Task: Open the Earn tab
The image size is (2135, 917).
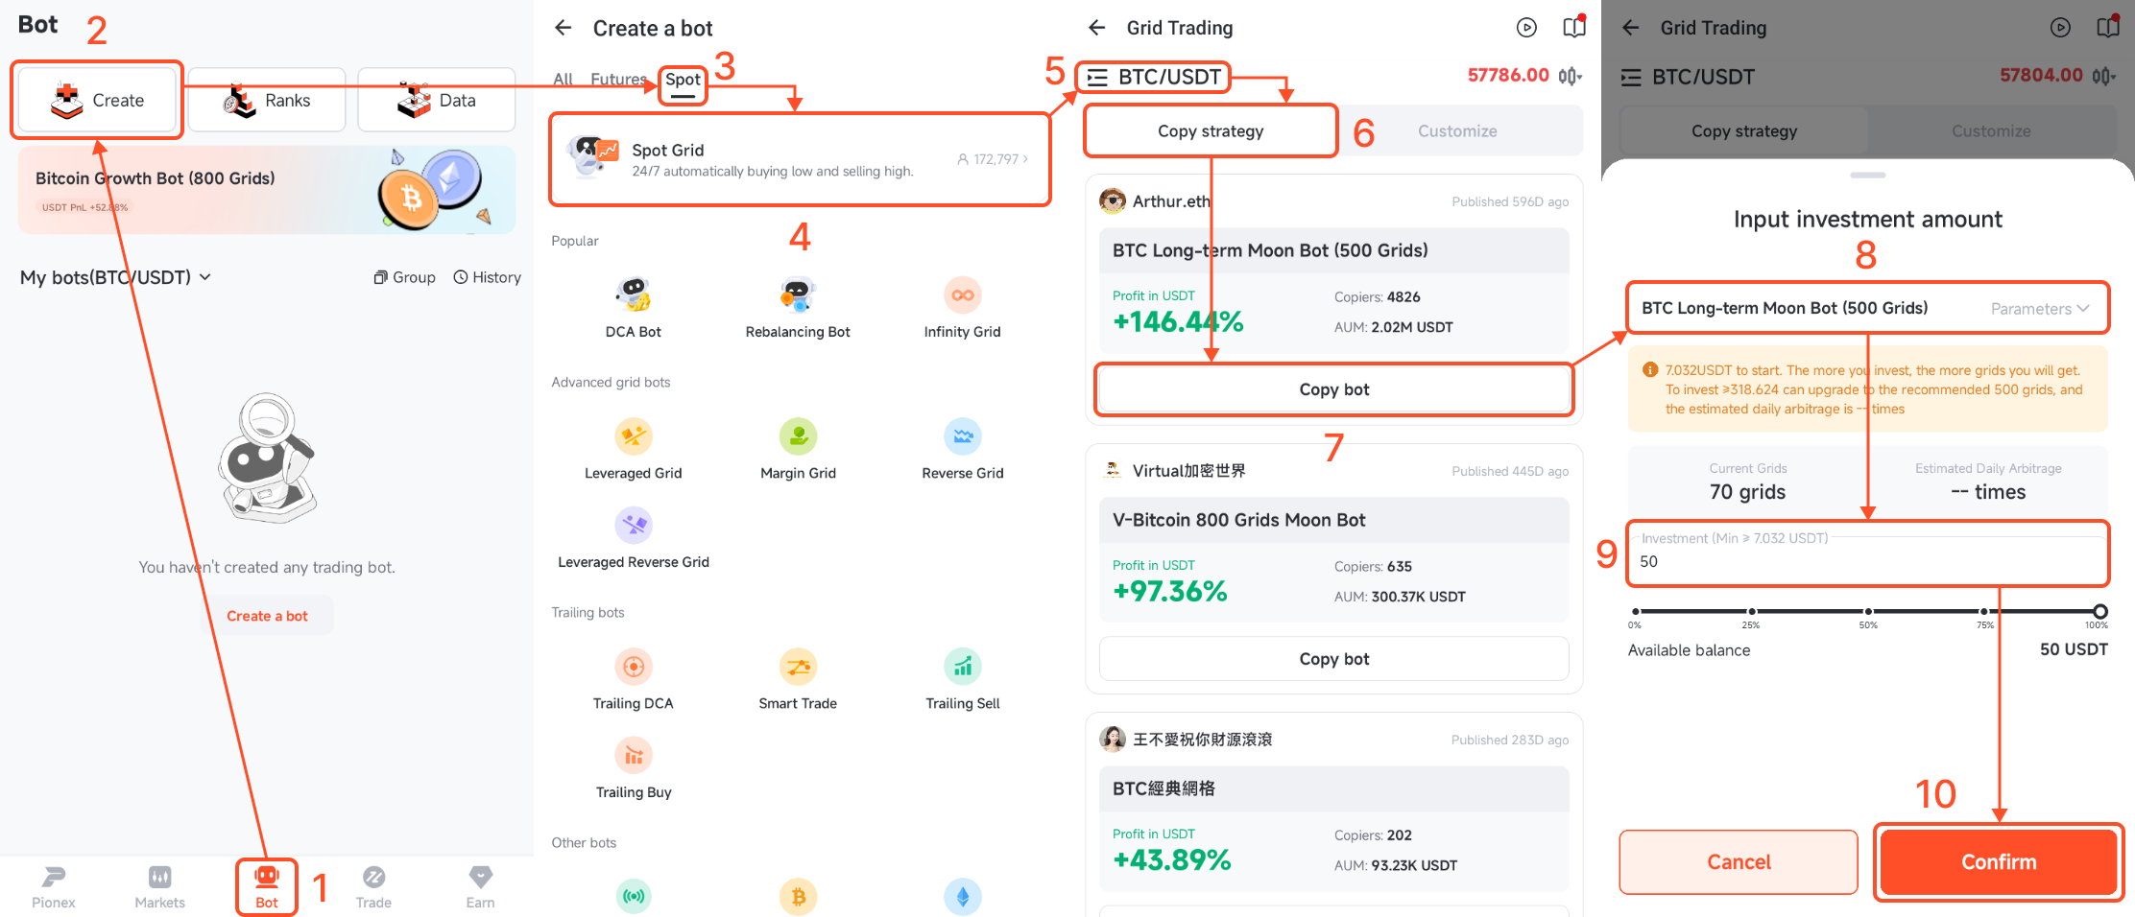Action: (480, 887)
